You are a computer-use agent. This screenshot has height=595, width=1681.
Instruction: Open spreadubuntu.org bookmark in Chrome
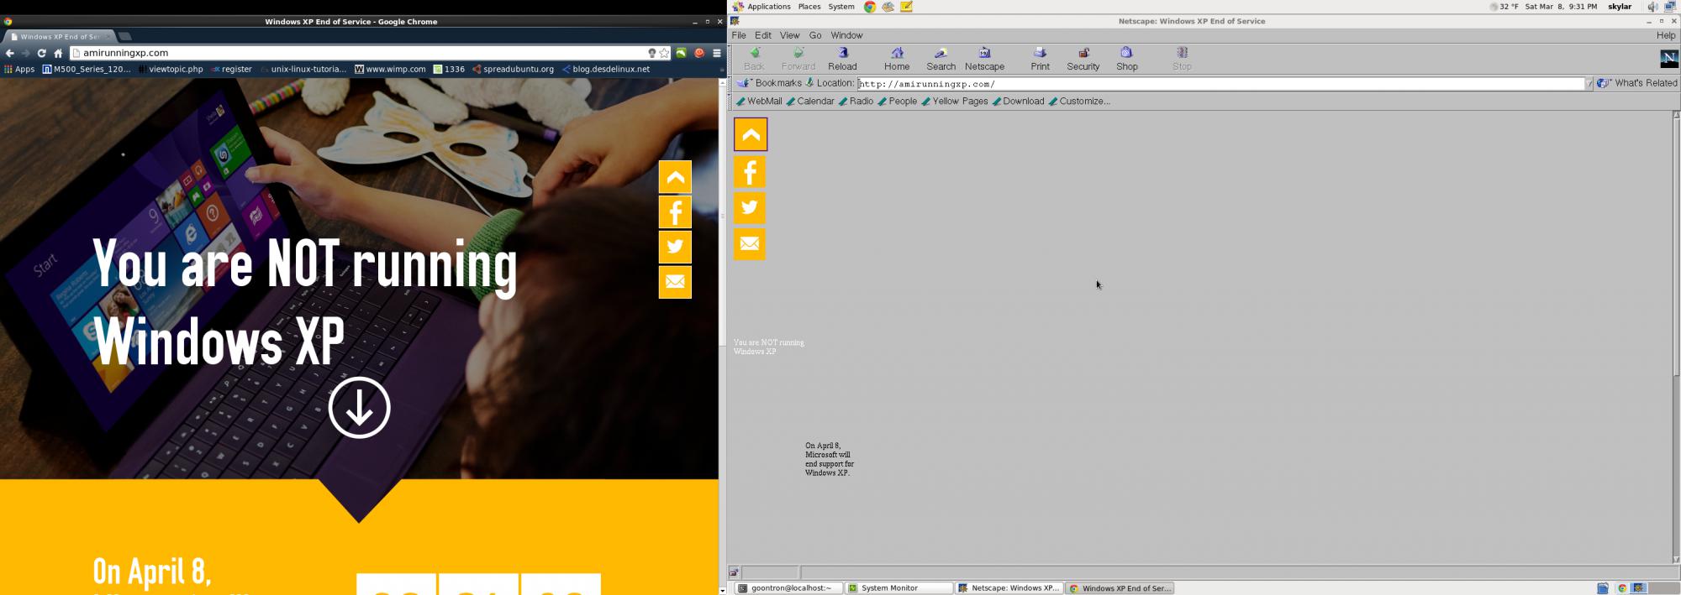coord(513,70)
